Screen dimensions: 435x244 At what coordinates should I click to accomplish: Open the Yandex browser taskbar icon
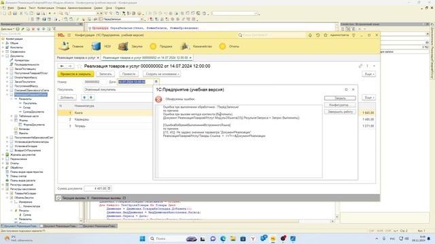coord(253,239)
